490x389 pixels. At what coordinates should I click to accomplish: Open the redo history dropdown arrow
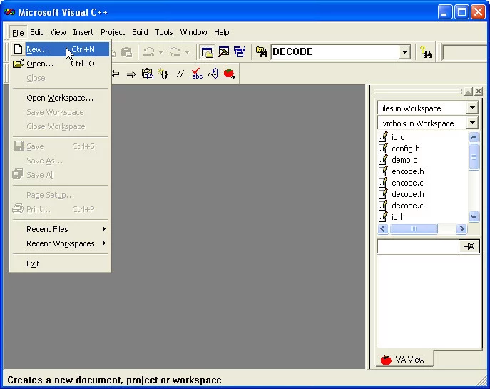click(x=187, y=52)
